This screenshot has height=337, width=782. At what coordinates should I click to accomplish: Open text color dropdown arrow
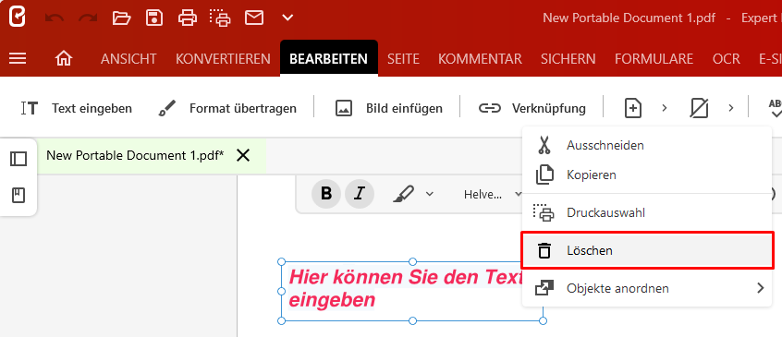click(x=430, y=194)
